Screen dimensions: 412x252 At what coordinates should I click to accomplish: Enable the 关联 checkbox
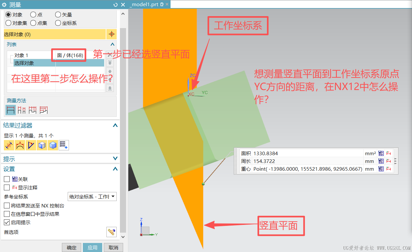pos(7,179)
